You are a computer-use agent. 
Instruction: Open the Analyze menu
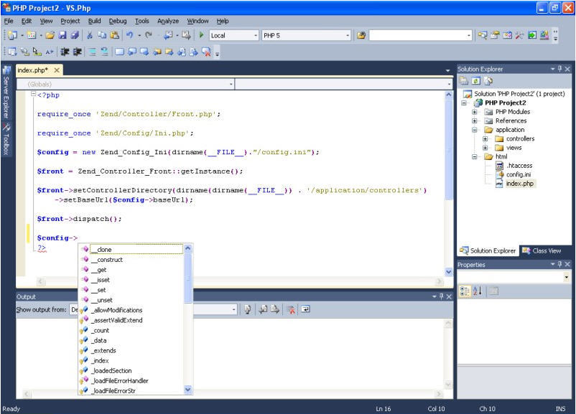click(x=168, y=21)
